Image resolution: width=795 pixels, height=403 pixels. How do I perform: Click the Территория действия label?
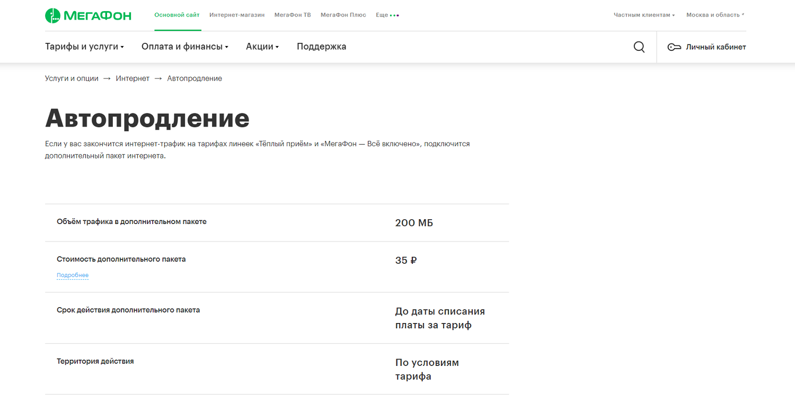coord(95,361)
